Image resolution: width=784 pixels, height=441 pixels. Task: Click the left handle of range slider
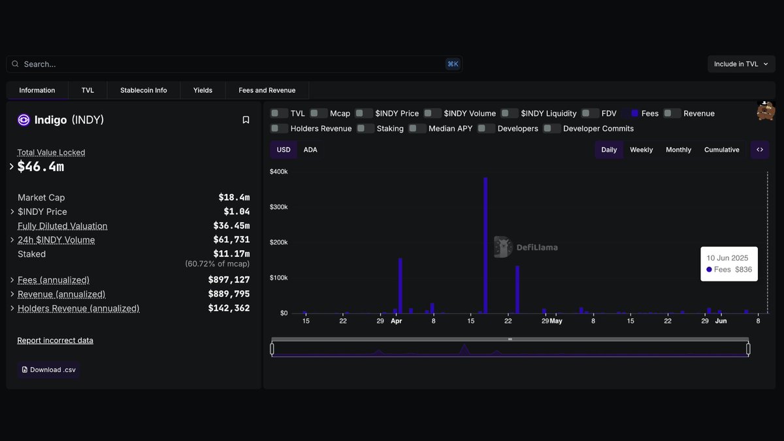(272, 349)
